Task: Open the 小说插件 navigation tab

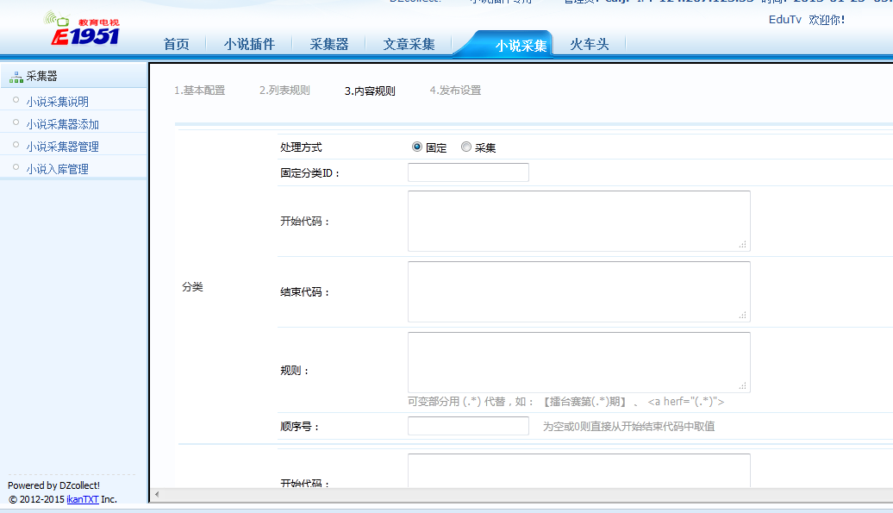Action: click(x=249, y=44)
